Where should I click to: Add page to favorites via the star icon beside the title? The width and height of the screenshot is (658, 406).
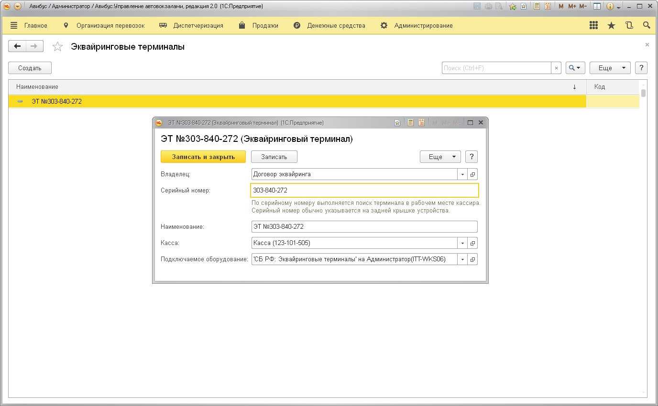click(x=57, y=47)
